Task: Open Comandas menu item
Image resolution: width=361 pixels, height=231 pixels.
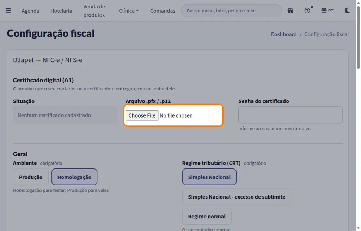Action: coord(163,11)
